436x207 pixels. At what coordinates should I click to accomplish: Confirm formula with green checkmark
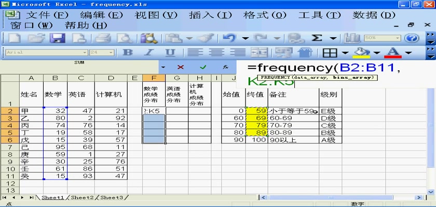click(203, 67)
